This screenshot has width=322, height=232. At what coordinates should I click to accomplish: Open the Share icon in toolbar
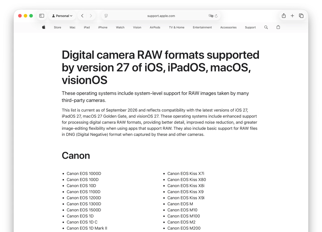pyautogui.click(x=284, y=16)
